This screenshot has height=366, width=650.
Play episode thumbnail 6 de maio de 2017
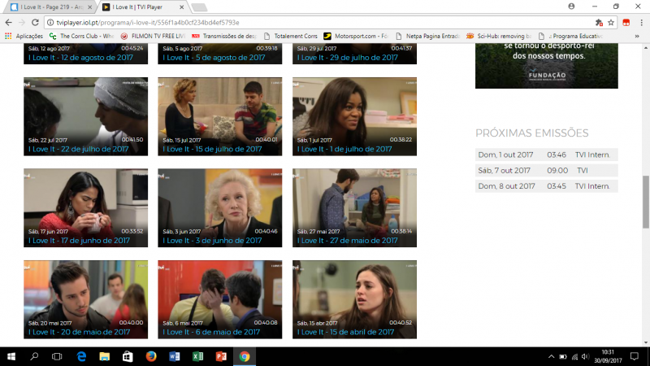click(219, 299)
